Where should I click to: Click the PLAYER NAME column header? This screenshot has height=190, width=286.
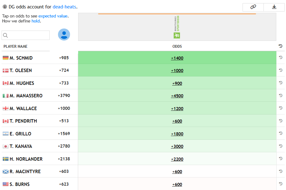click(16, 46)
